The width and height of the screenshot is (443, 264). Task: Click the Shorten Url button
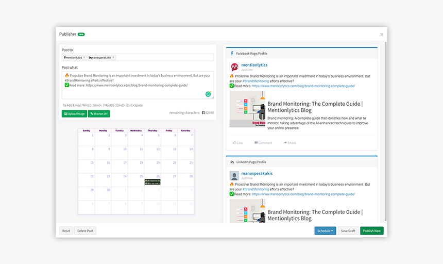click(x=99, y=113)
